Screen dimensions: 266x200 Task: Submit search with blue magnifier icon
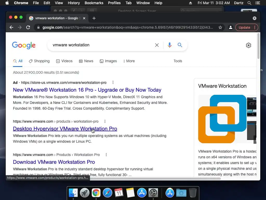(180, 45)
